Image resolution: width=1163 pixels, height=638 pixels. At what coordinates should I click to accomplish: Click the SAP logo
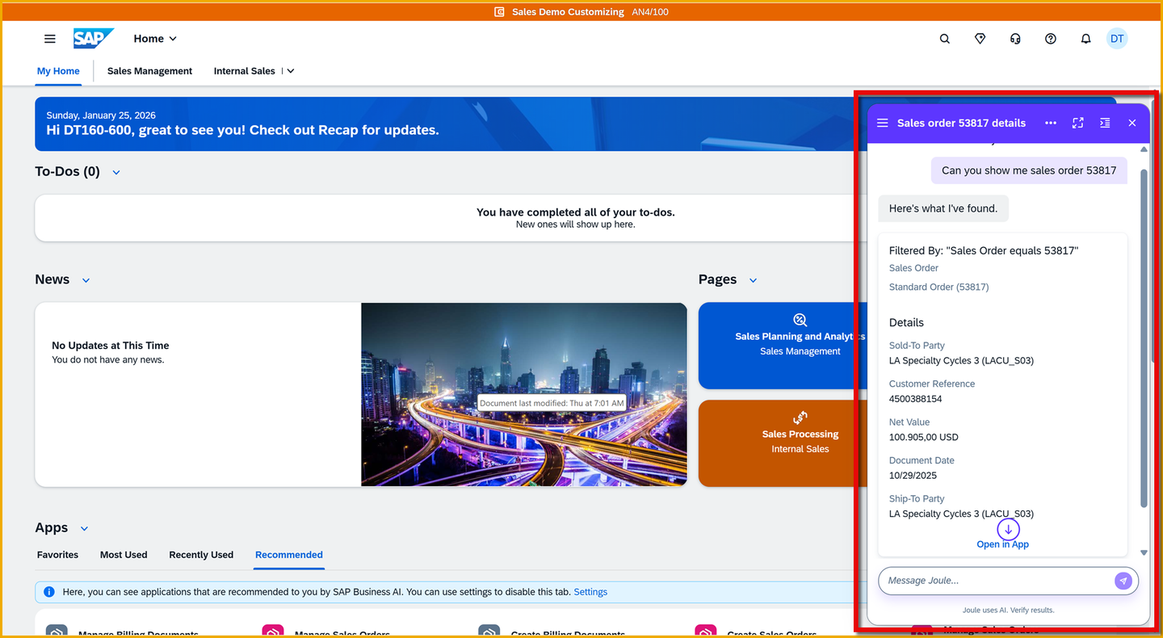point(94,39)
